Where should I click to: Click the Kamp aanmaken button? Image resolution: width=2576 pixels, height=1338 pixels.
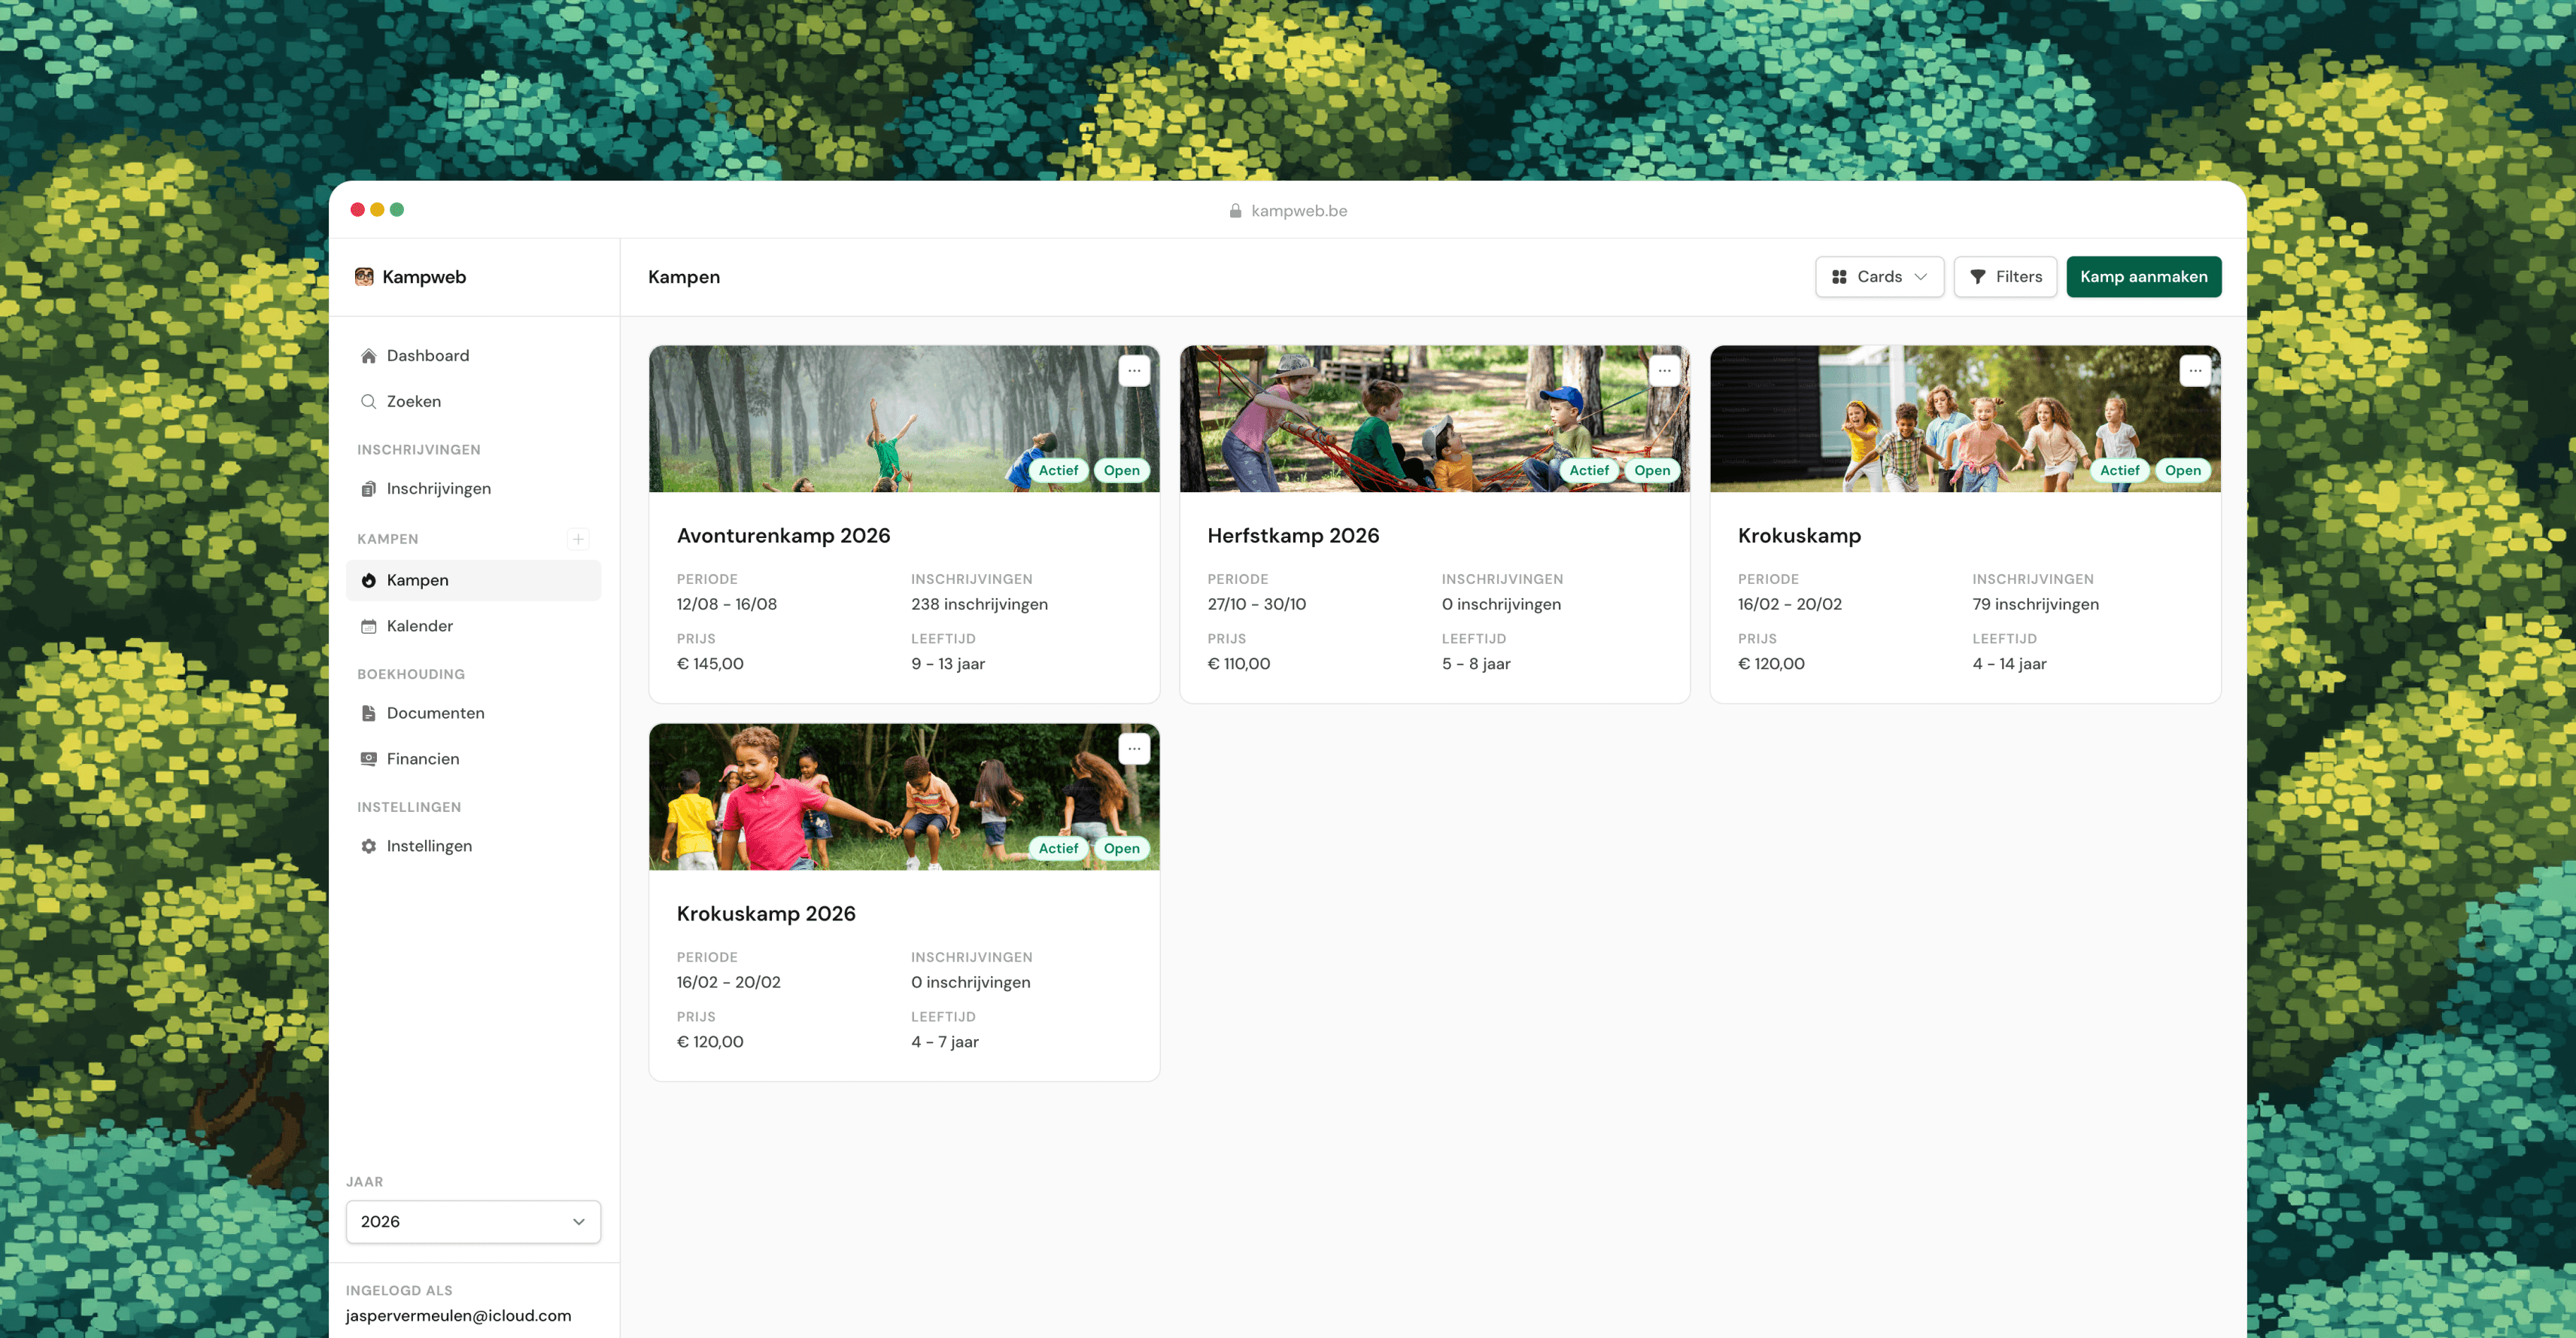[x=2143, y=277]
